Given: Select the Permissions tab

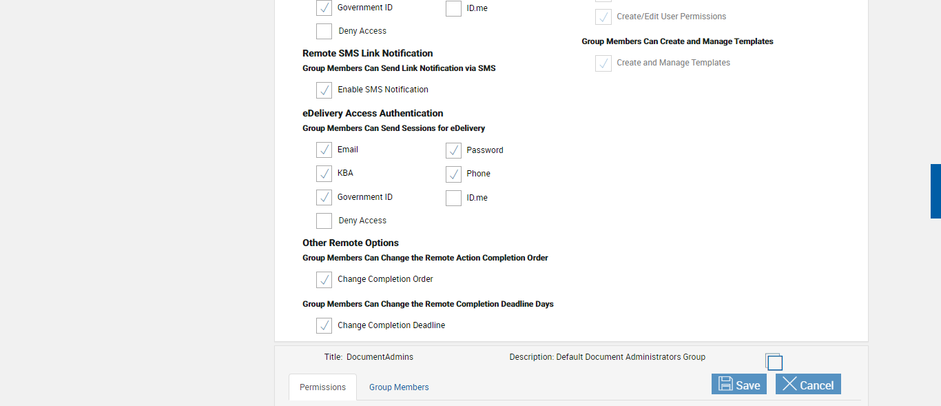Looking at the screenshot, I should [322, 387].
